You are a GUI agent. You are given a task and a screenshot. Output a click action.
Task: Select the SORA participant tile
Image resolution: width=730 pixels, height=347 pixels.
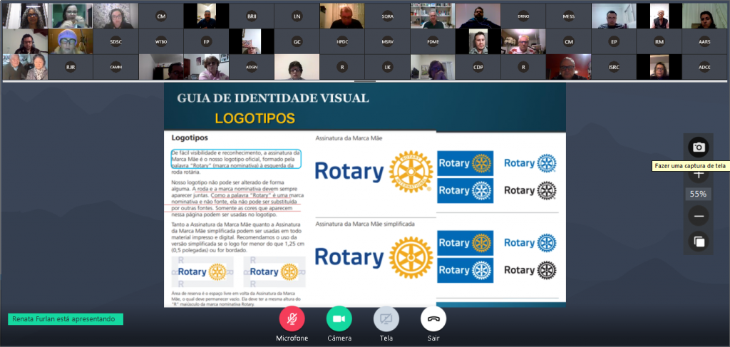click(387, 16)
